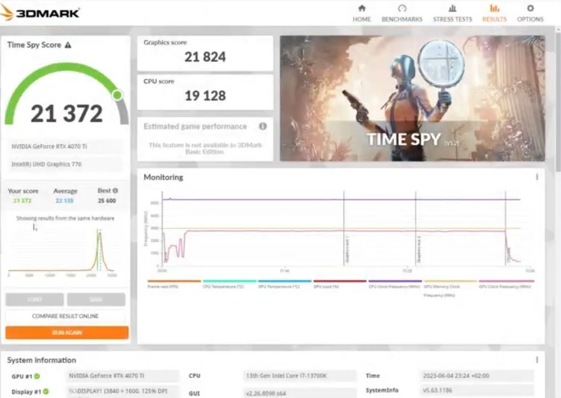This screenshot has height=398, width=561.
Task: Open the Estimated game performance info icon
Action: tap(263, 126)
